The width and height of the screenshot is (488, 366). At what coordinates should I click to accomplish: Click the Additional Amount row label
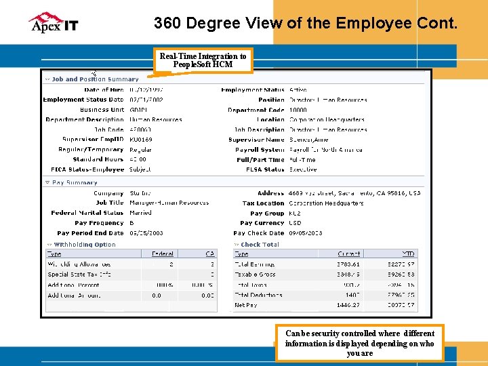[74, 296]
